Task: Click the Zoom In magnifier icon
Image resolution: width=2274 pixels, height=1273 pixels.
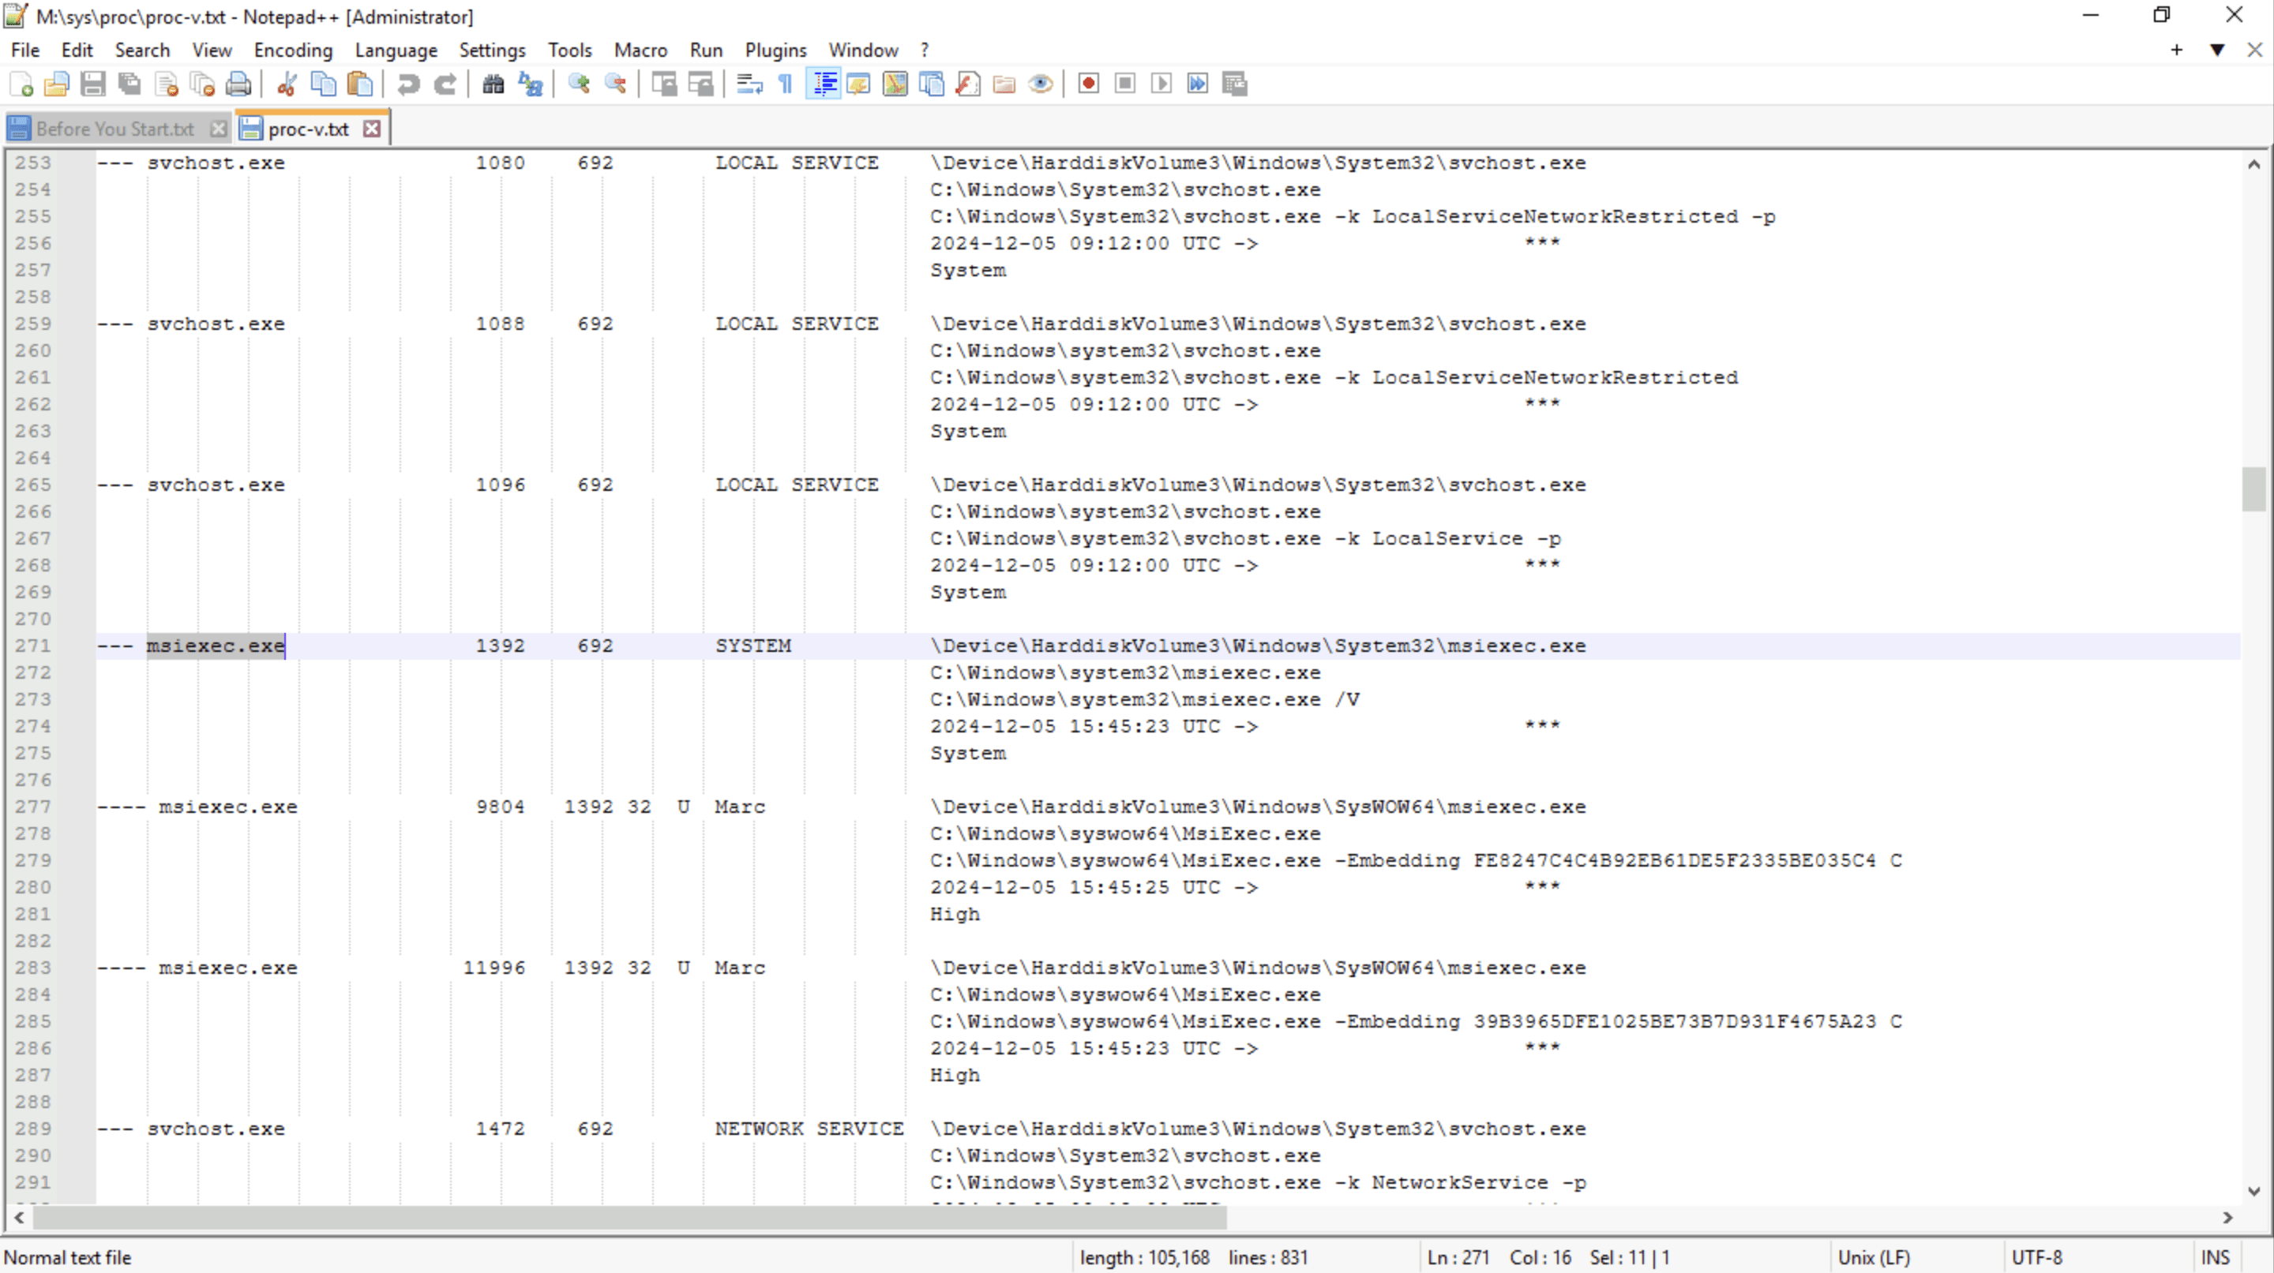Action: click(x=578, y=84)
